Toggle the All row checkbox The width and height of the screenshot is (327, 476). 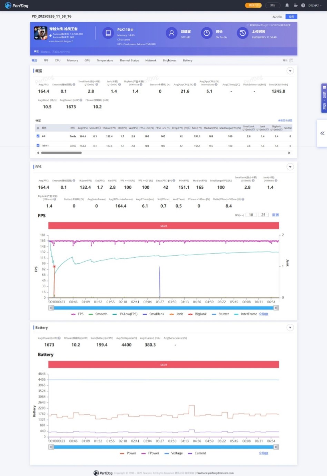click(x=38, y=136)
